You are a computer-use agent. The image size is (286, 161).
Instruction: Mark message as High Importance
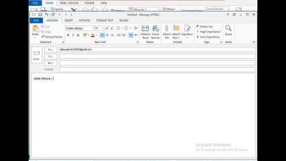[x=208, y=32]
